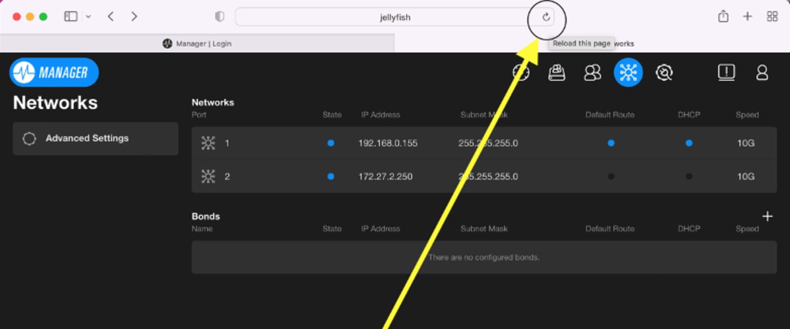
Task: Toggle DHCP indicator for port 1
Action: (688, 143)
